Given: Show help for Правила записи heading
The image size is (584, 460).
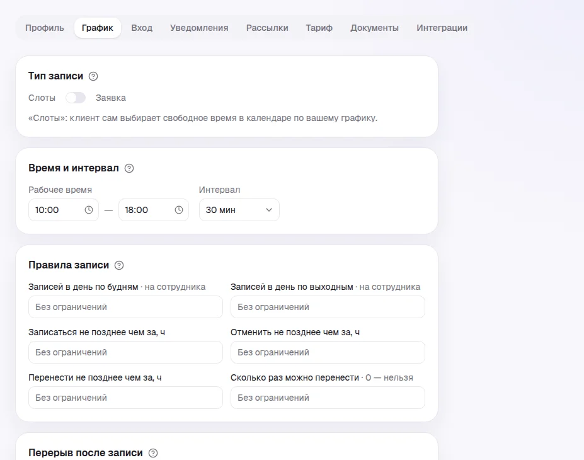Looking at the screenshot, I should [x=119, y=265].
